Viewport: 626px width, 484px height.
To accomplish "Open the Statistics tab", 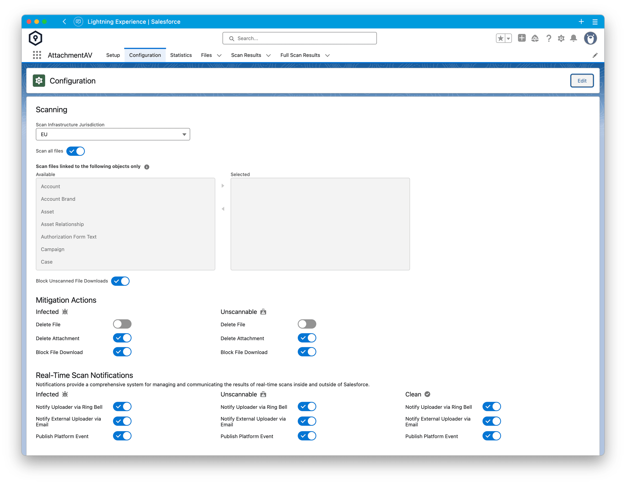I will click(181, 55).
